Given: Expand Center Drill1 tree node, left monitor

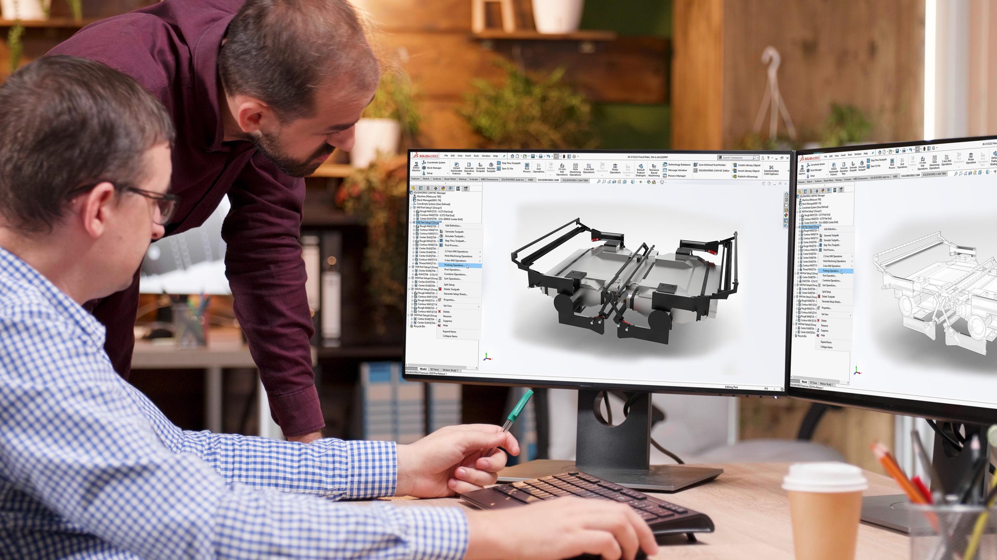Looking at the screenshot, I should [414, 219].
